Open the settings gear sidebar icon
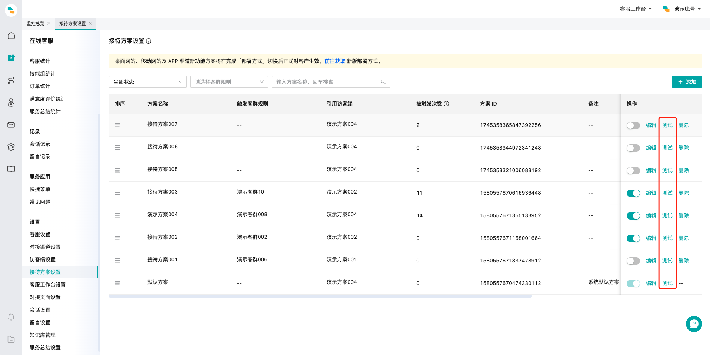Viewport: 710px width, 355px height. tap(11, 147)
